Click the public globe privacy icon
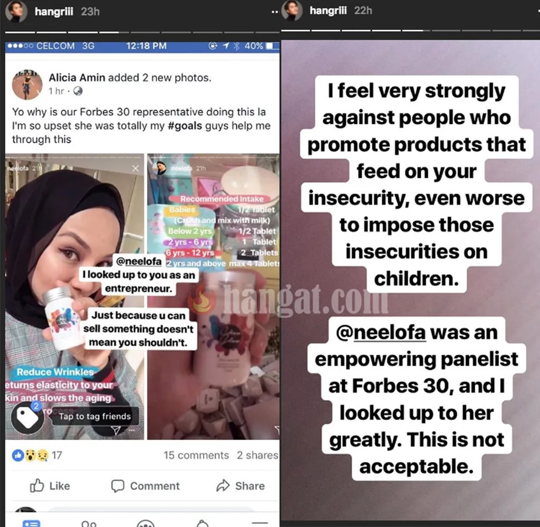Image resolution: width=540 pixels, height=527 pixels. coord(78,91)
